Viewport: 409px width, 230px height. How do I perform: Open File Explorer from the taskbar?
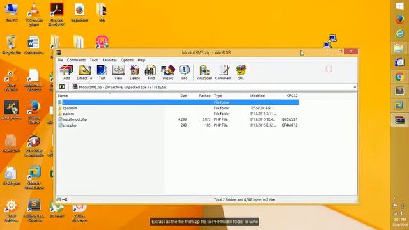(x=399, y=49)
